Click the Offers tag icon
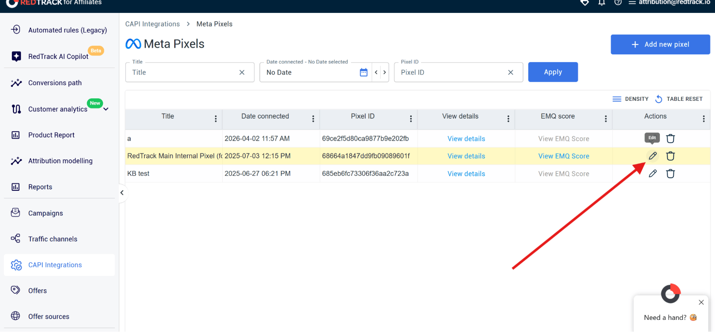The width and height of the screenshot is (715, 332). (15, 290)
